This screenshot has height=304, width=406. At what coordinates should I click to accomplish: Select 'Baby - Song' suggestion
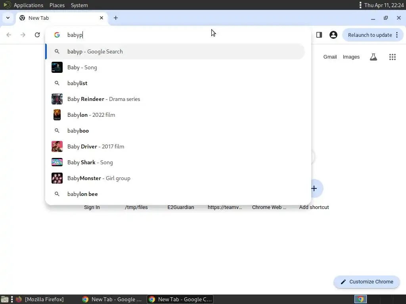(175, 67)
